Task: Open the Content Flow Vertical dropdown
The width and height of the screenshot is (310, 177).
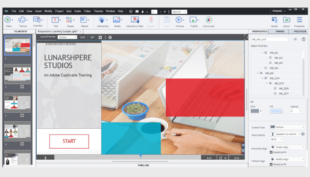Action: tap(287, 127)
